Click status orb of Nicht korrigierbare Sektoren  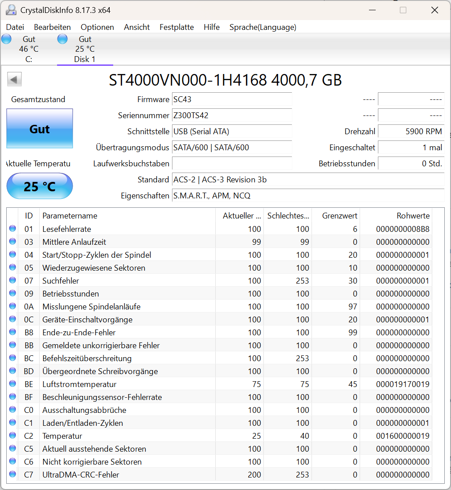[x=12, y=461]
